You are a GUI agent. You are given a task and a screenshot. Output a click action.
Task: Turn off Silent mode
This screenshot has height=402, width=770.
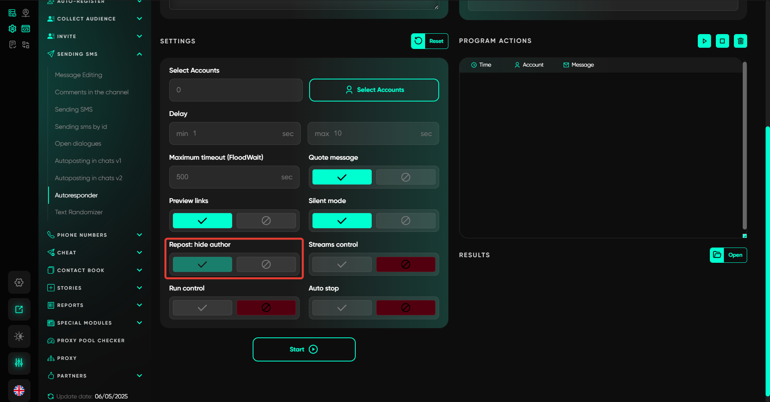coord(405,221)
